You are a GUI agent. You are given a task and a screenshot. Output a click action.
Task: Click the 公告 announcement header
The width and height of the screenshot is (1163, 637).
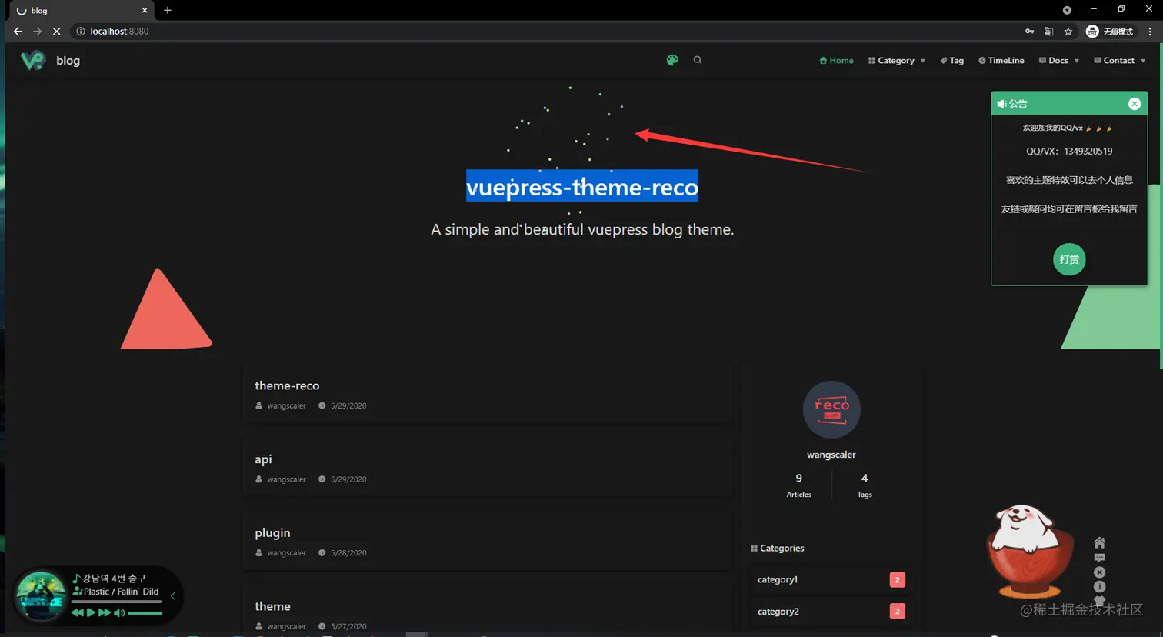coord(1069,104)
